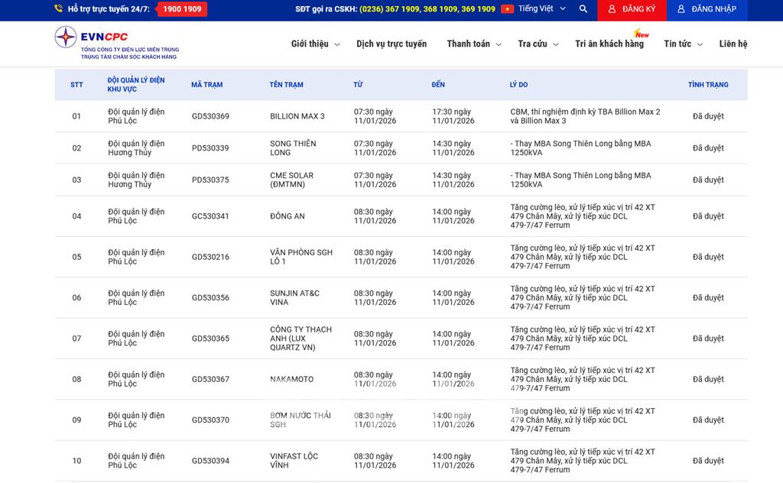Go to the Liên hệ page
The image size is (783, 483).
tap(733, 44)
